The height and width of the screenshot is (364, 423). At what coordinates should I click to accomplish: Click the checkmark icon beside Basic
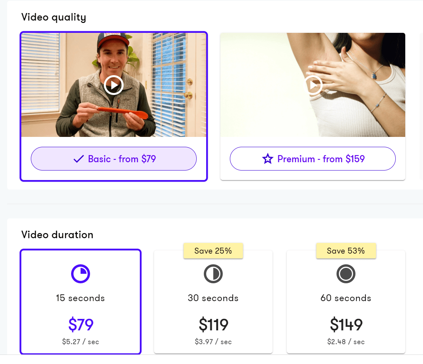(x=79, y=159)
